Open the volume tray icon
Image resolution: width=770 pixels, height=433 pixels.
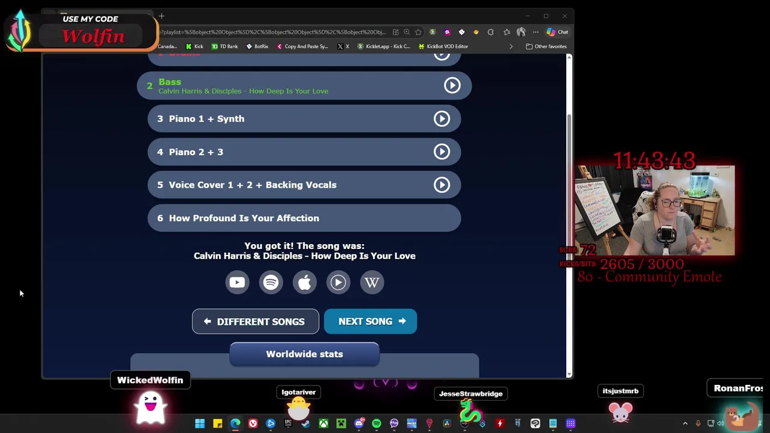pyautogui.click(x=721, y=423)
